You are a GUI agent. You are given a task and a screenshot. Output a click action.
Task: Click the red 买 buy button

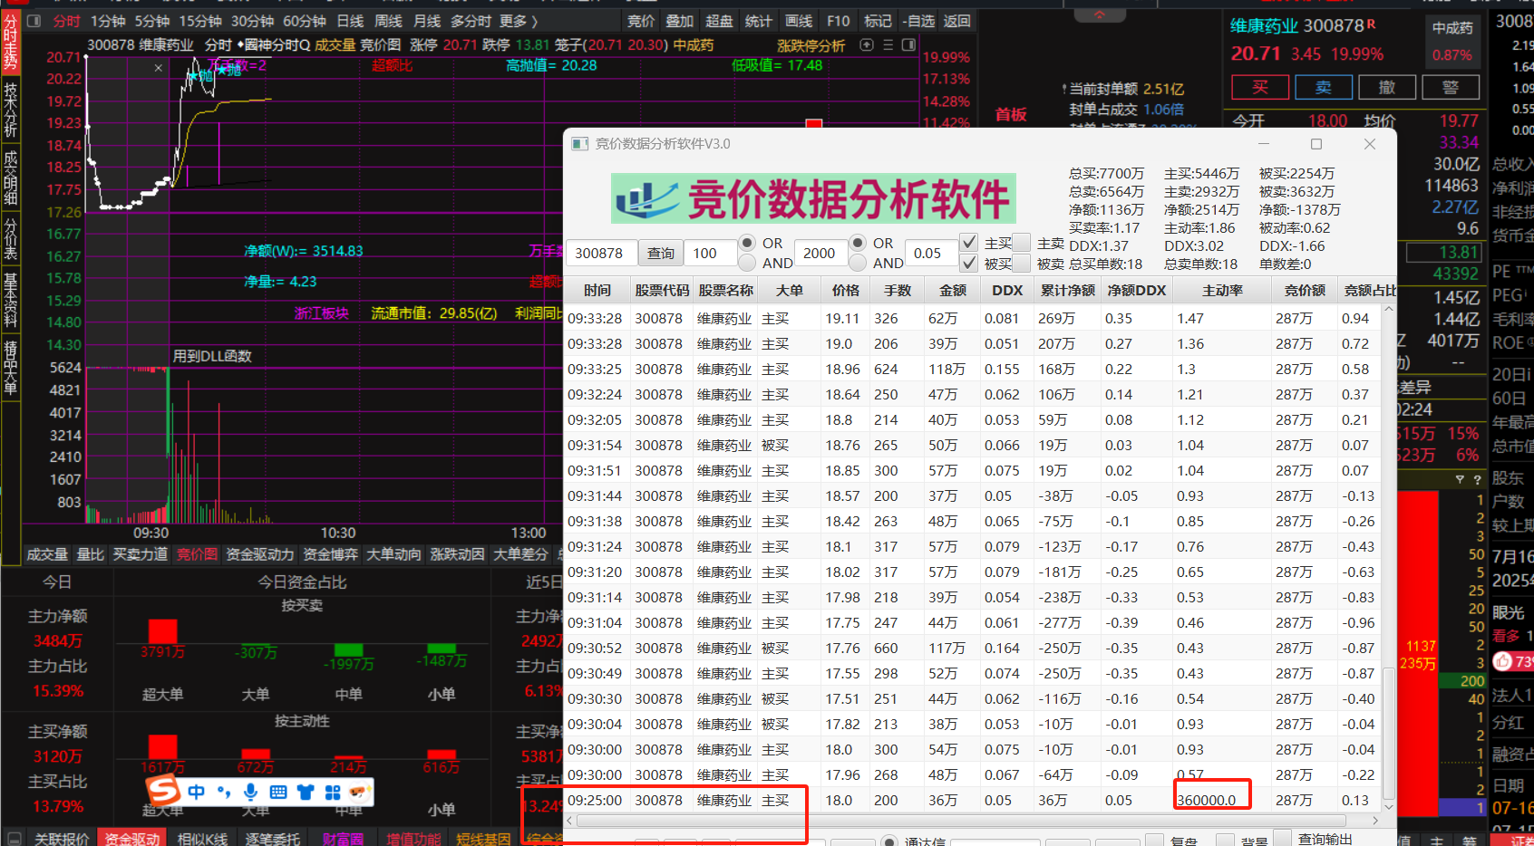click(1260, 87)
